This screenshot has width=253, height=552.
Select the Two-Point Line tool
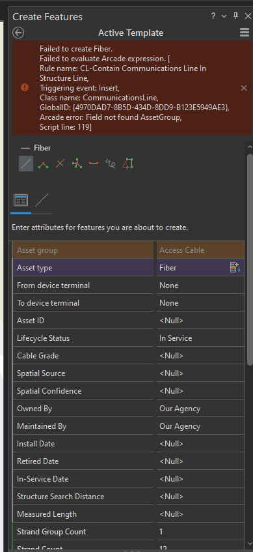click(94, 164)
